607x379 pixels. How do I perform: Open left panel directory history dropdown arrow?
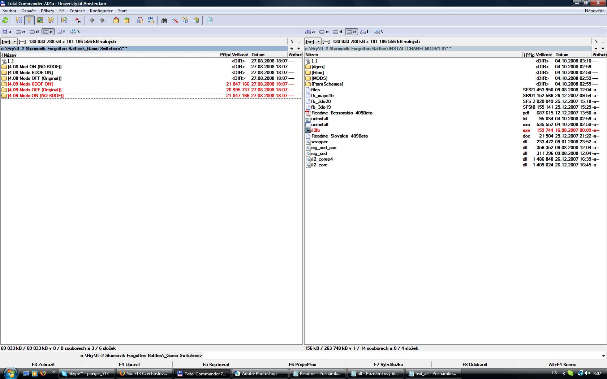[299, 48]
